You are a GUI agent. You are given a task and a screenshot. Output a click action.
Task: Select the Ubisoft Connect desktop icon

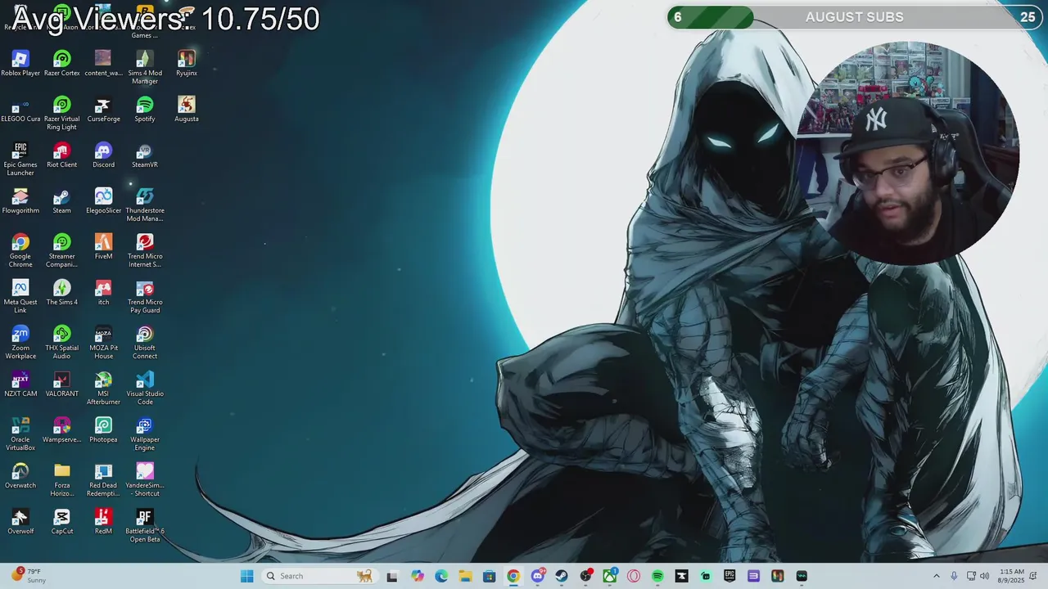point(144,342)
